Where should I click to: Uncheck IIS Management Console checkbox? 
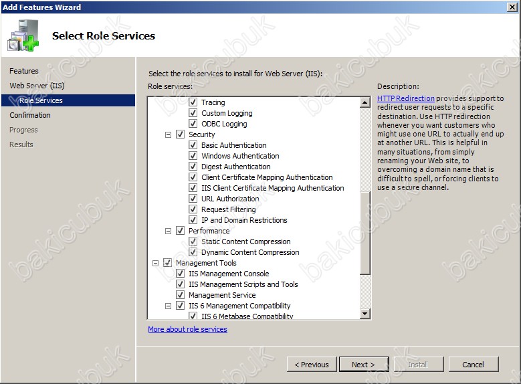point(180,274)
